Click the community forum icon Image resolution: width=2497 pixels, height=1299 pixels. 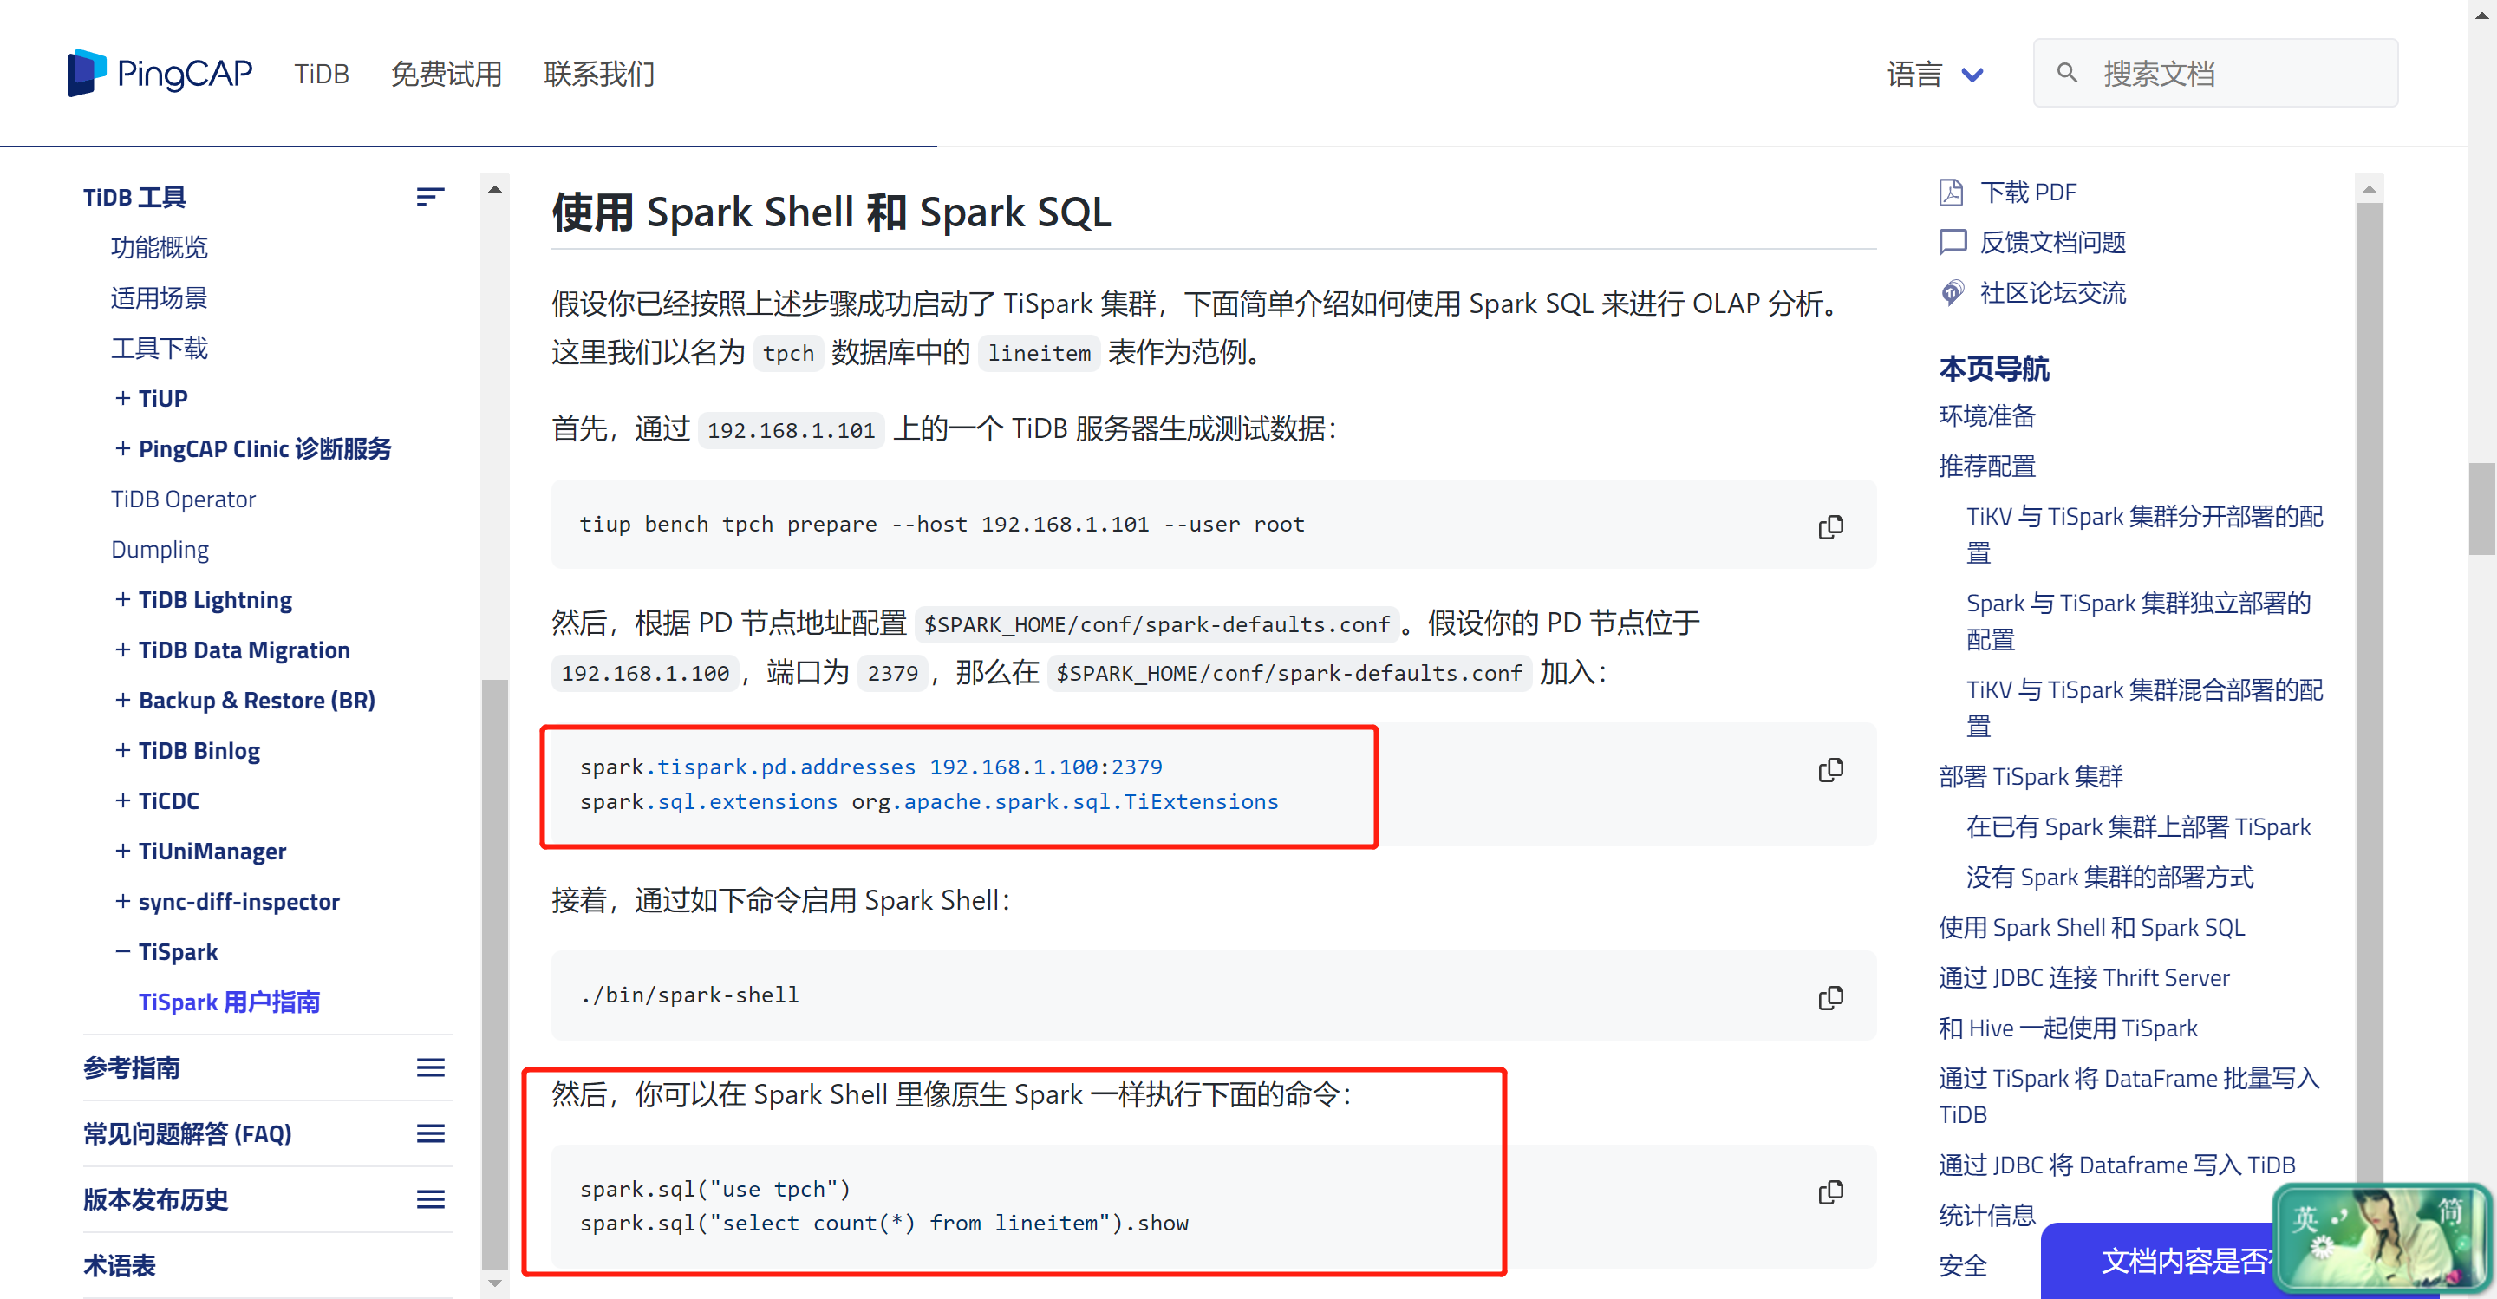tap(1952, 293)
